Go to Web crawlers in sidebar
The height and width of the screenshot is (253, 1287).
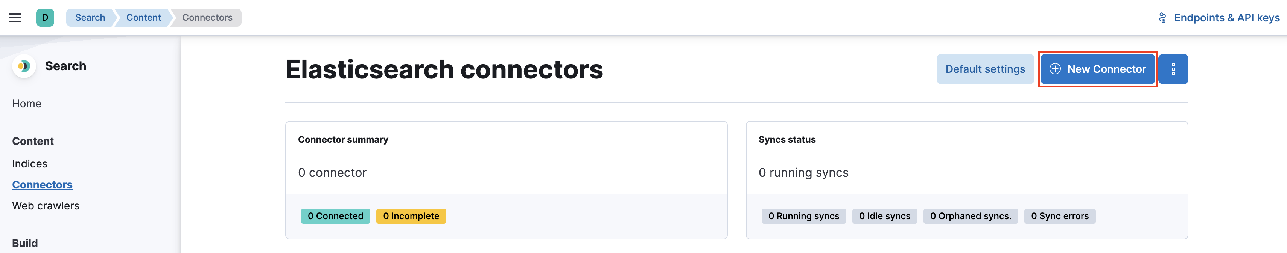46,205
